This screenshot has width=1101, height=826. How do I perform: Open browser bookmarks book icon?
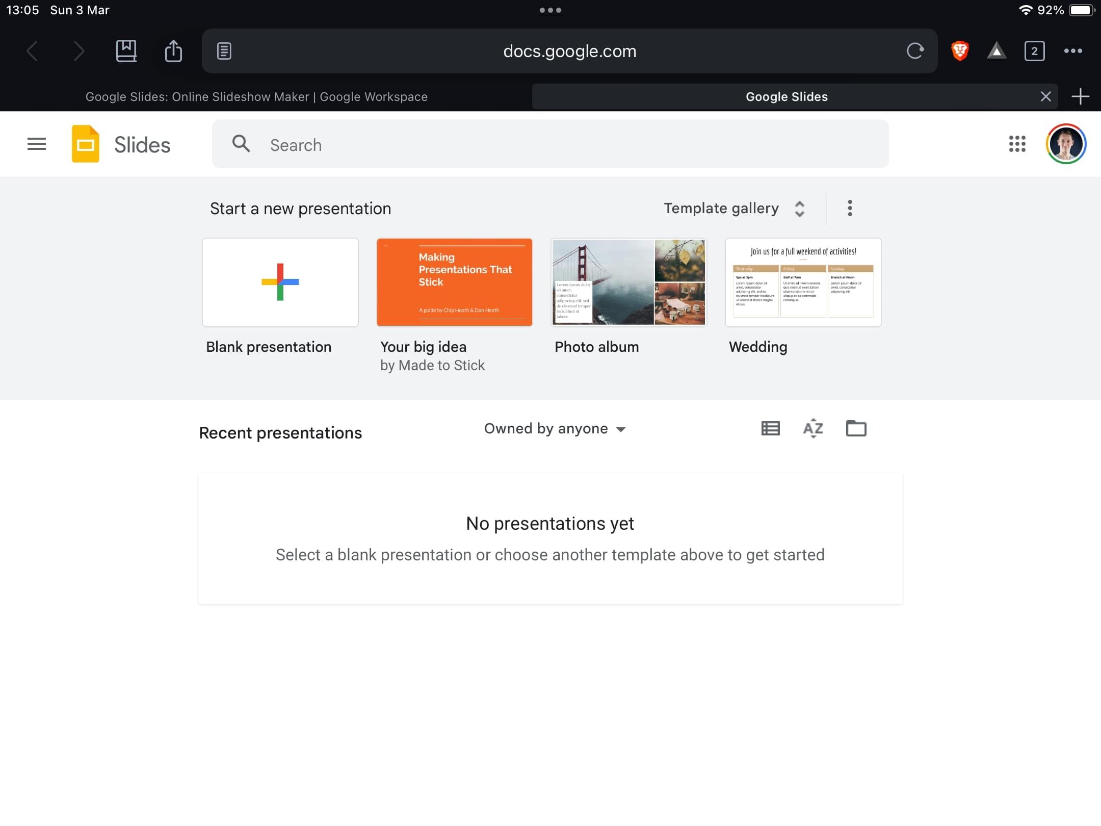[126, 51]
